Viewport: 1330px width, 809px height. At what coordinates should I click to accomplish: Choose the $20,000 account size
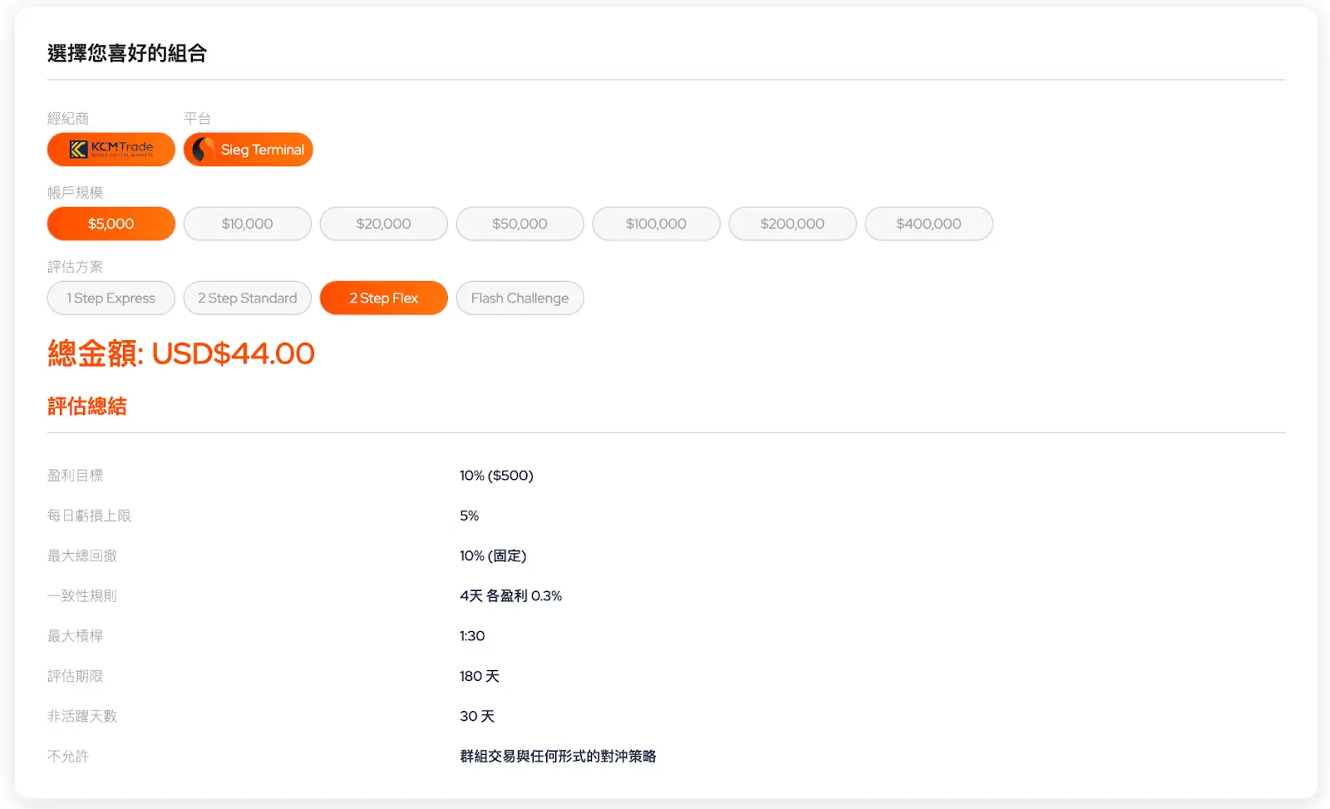pyautogui.click(x=383, y=224)
